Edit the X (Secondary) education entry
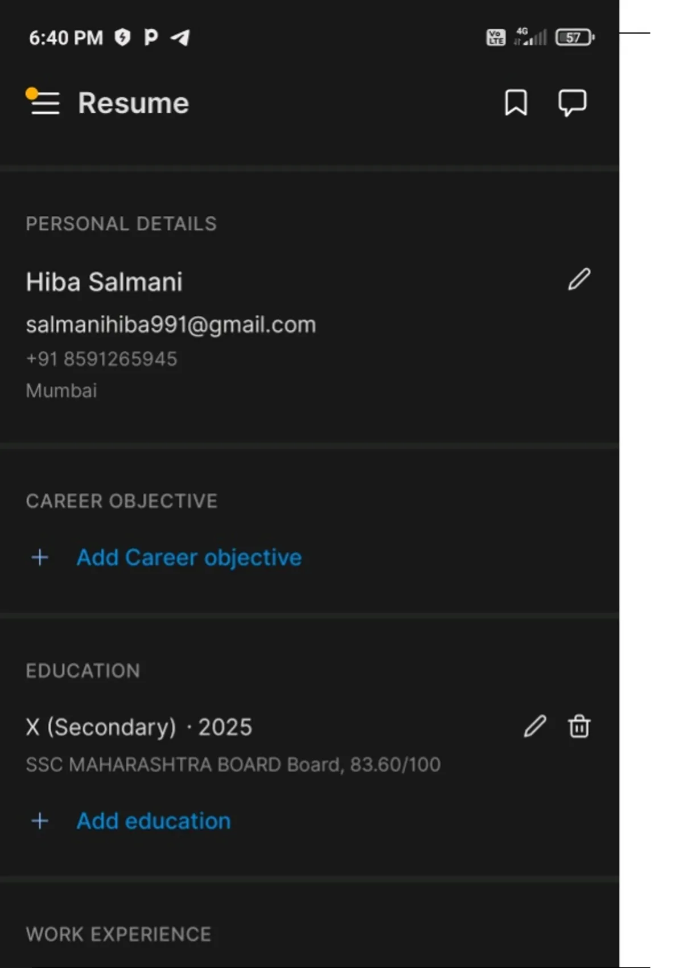 (534, 727)
